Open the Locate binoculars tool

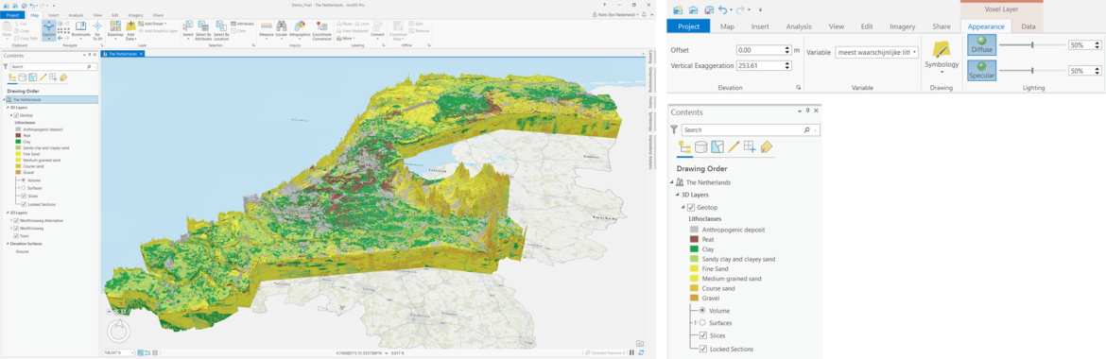tap(281, 29)
